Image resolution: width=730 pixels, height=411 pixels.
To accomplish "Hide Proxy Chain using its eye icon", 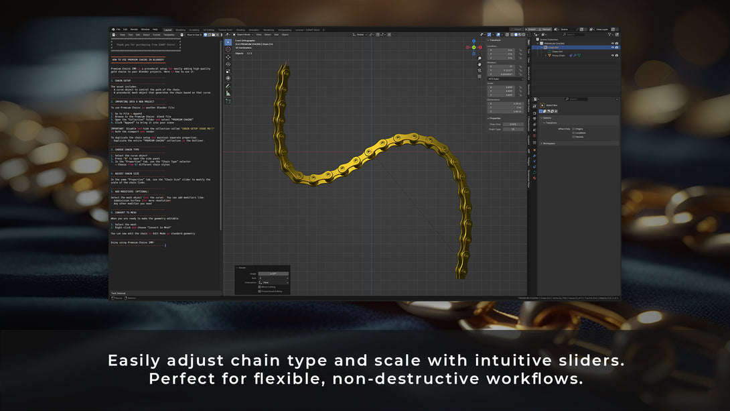I will [x=613, y=56].
